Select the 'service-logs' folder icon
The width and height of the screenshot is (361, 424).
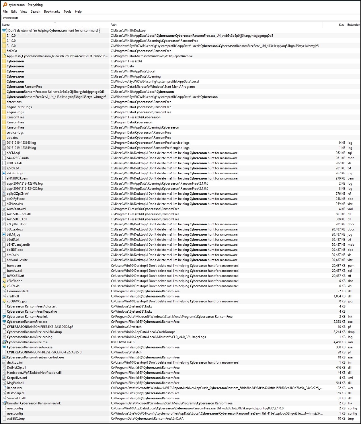[x=4, y=133]
